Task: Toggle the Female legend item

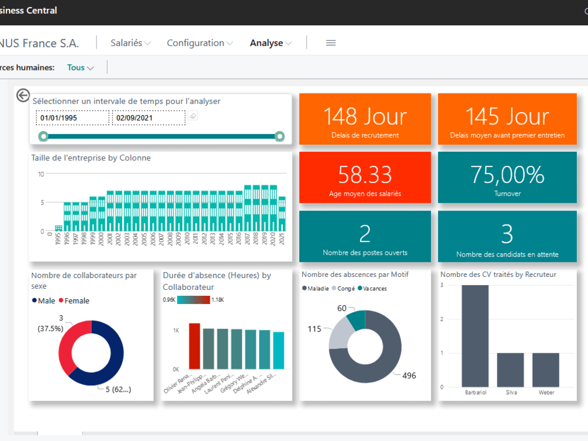Action: point(74,300)
